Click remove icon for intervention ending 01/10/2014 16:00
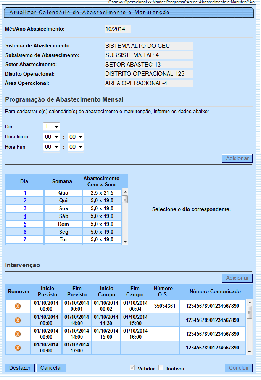Image resolution: width=261 pixels, height=380 pixels. click(x=18, y=334)
